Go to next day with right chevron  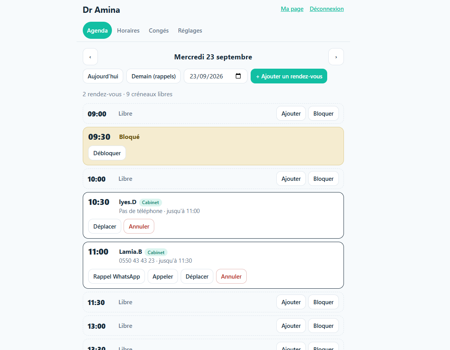coord(336,57)
